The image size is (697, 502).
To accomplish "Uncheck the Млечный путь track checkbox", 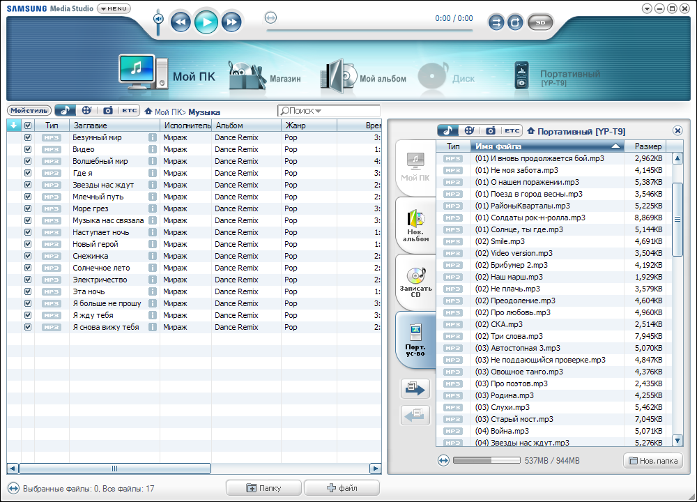I will [28, 197].
